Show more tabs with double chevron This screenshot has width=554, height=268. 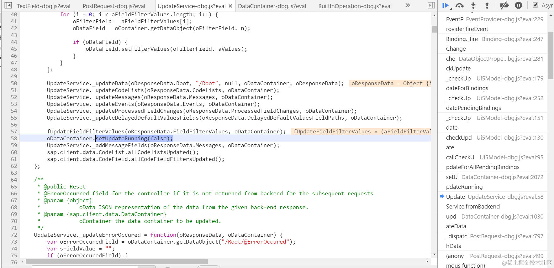(408, 5)
